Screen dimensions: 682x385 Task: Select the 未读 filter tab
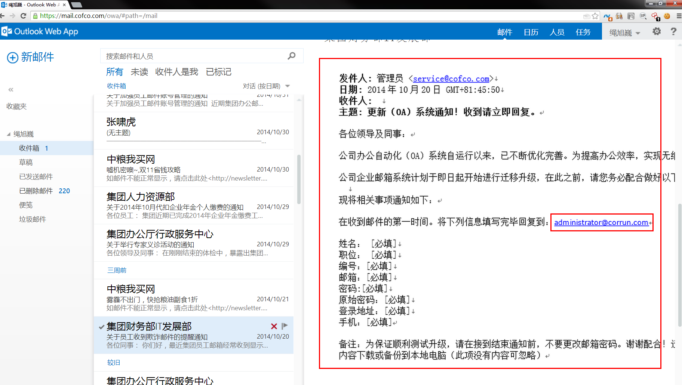pyautogui.click(x=139, y=72)
